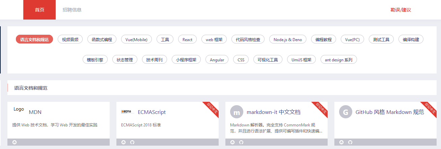Viewport: 441px width, 149px height.
Task: Click ECMAScript card's red 印记中文 ribbon
Action: 212,109
